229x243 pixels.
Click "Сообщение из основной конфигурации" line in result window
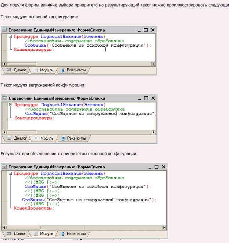[88, 186]
